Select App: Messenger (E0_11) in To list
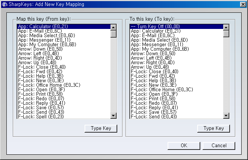Screen dimensions: 248x160 (176, 44)
